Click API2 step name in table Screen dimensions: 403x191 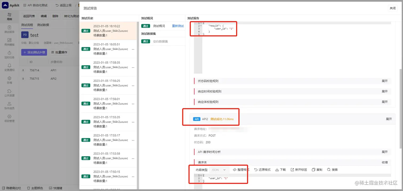53,79
